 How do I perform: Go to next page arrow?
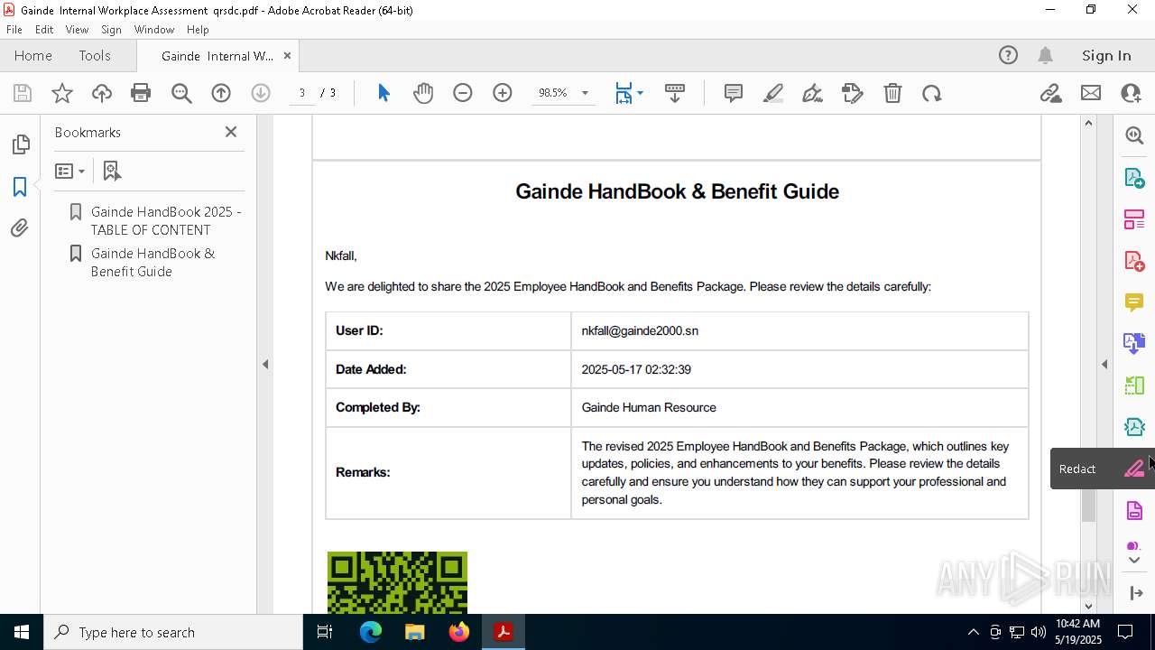pos(261,93)
